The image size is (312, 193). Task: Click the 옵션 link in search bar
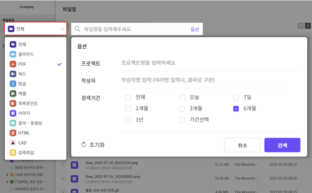tap(195, 29)
